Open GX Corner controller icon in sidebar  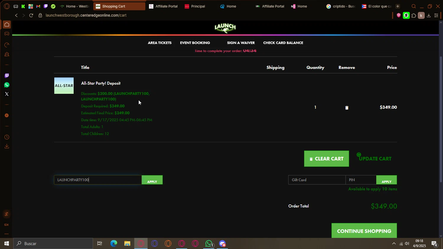pos(7,34)
